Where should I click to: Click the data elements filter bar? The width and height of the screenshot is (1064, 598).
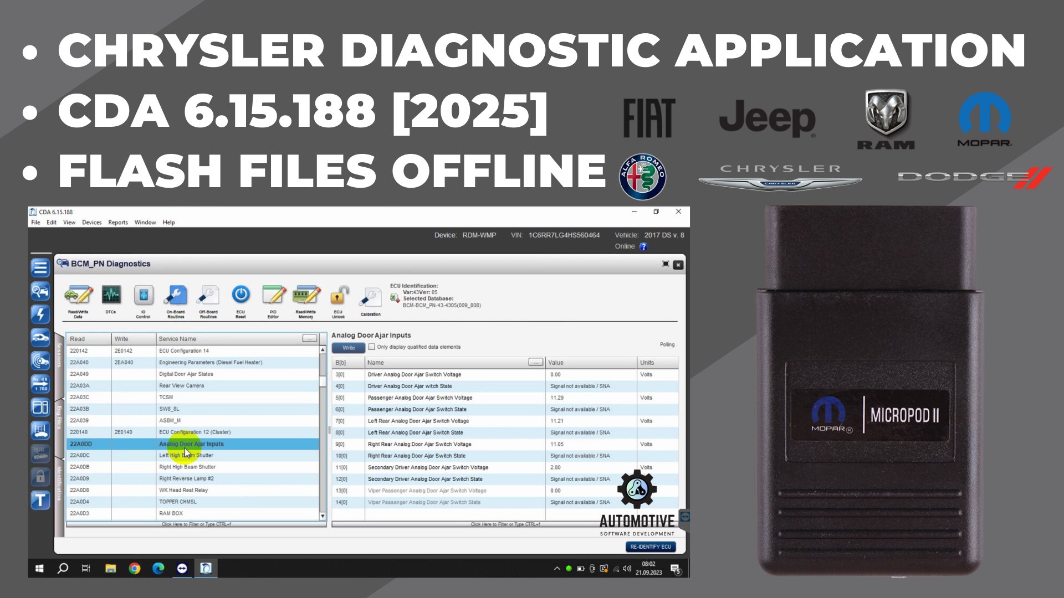coord(505,524)
